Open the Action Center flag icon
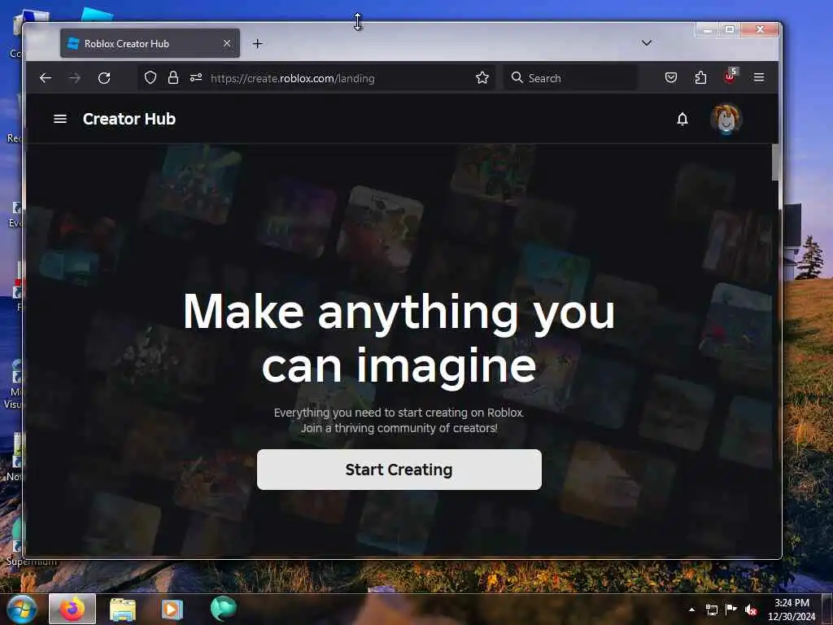833x625 pixels. tap(731, 609)
